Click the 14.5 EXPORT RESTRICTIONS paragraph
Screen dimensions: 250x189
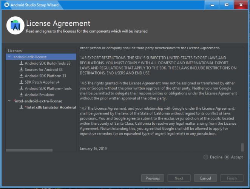[158, 65]
